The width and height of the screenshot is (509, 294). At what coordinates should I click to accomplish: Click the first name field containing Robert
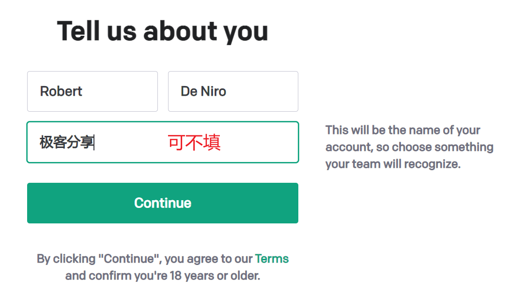[x=93, y=91]
